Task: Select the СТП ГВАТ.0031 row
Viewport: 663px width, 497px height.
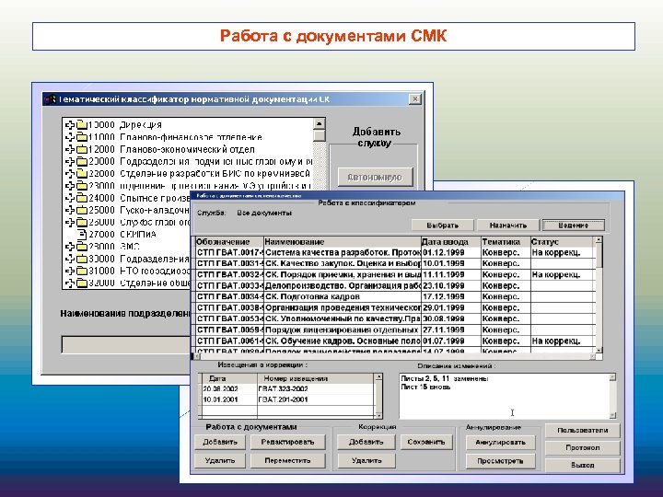Action: pos(394,264)
